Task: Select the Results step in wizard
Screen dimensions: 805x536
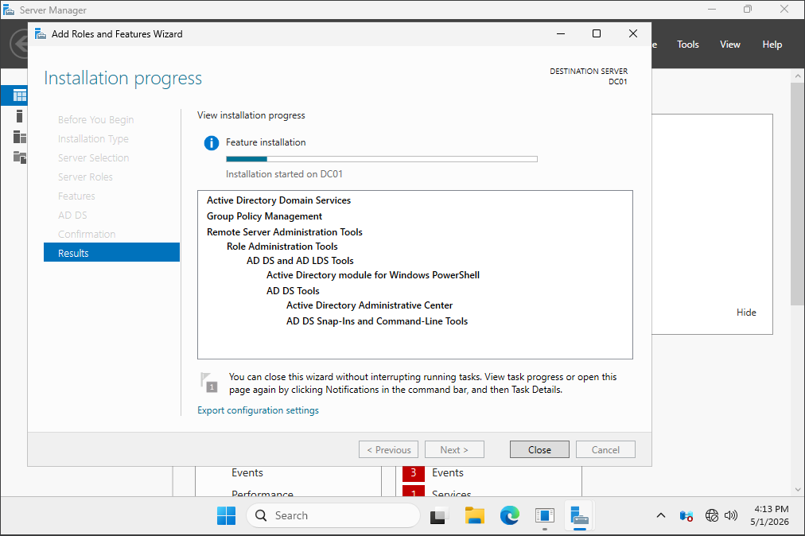Action: click(x=112, y=253)
